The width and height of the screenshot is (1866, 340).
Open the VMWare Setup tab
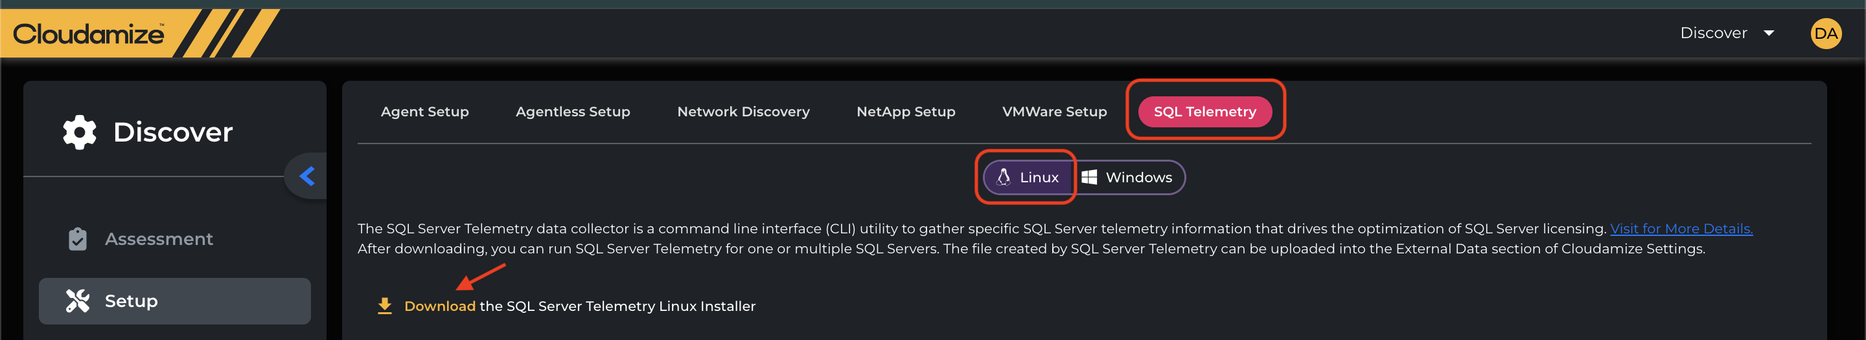coord(1054,112)
